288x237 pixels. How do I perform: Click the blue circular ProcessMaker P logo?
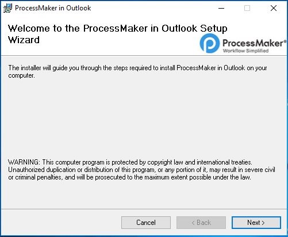click(x=210, y=43)
